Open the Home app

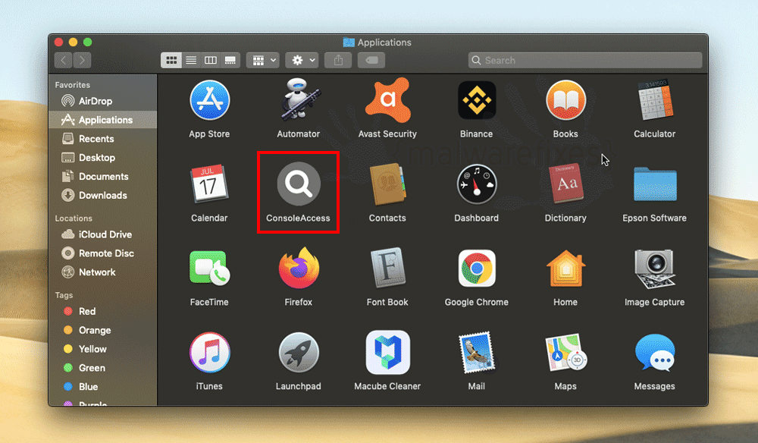point(565,269)
